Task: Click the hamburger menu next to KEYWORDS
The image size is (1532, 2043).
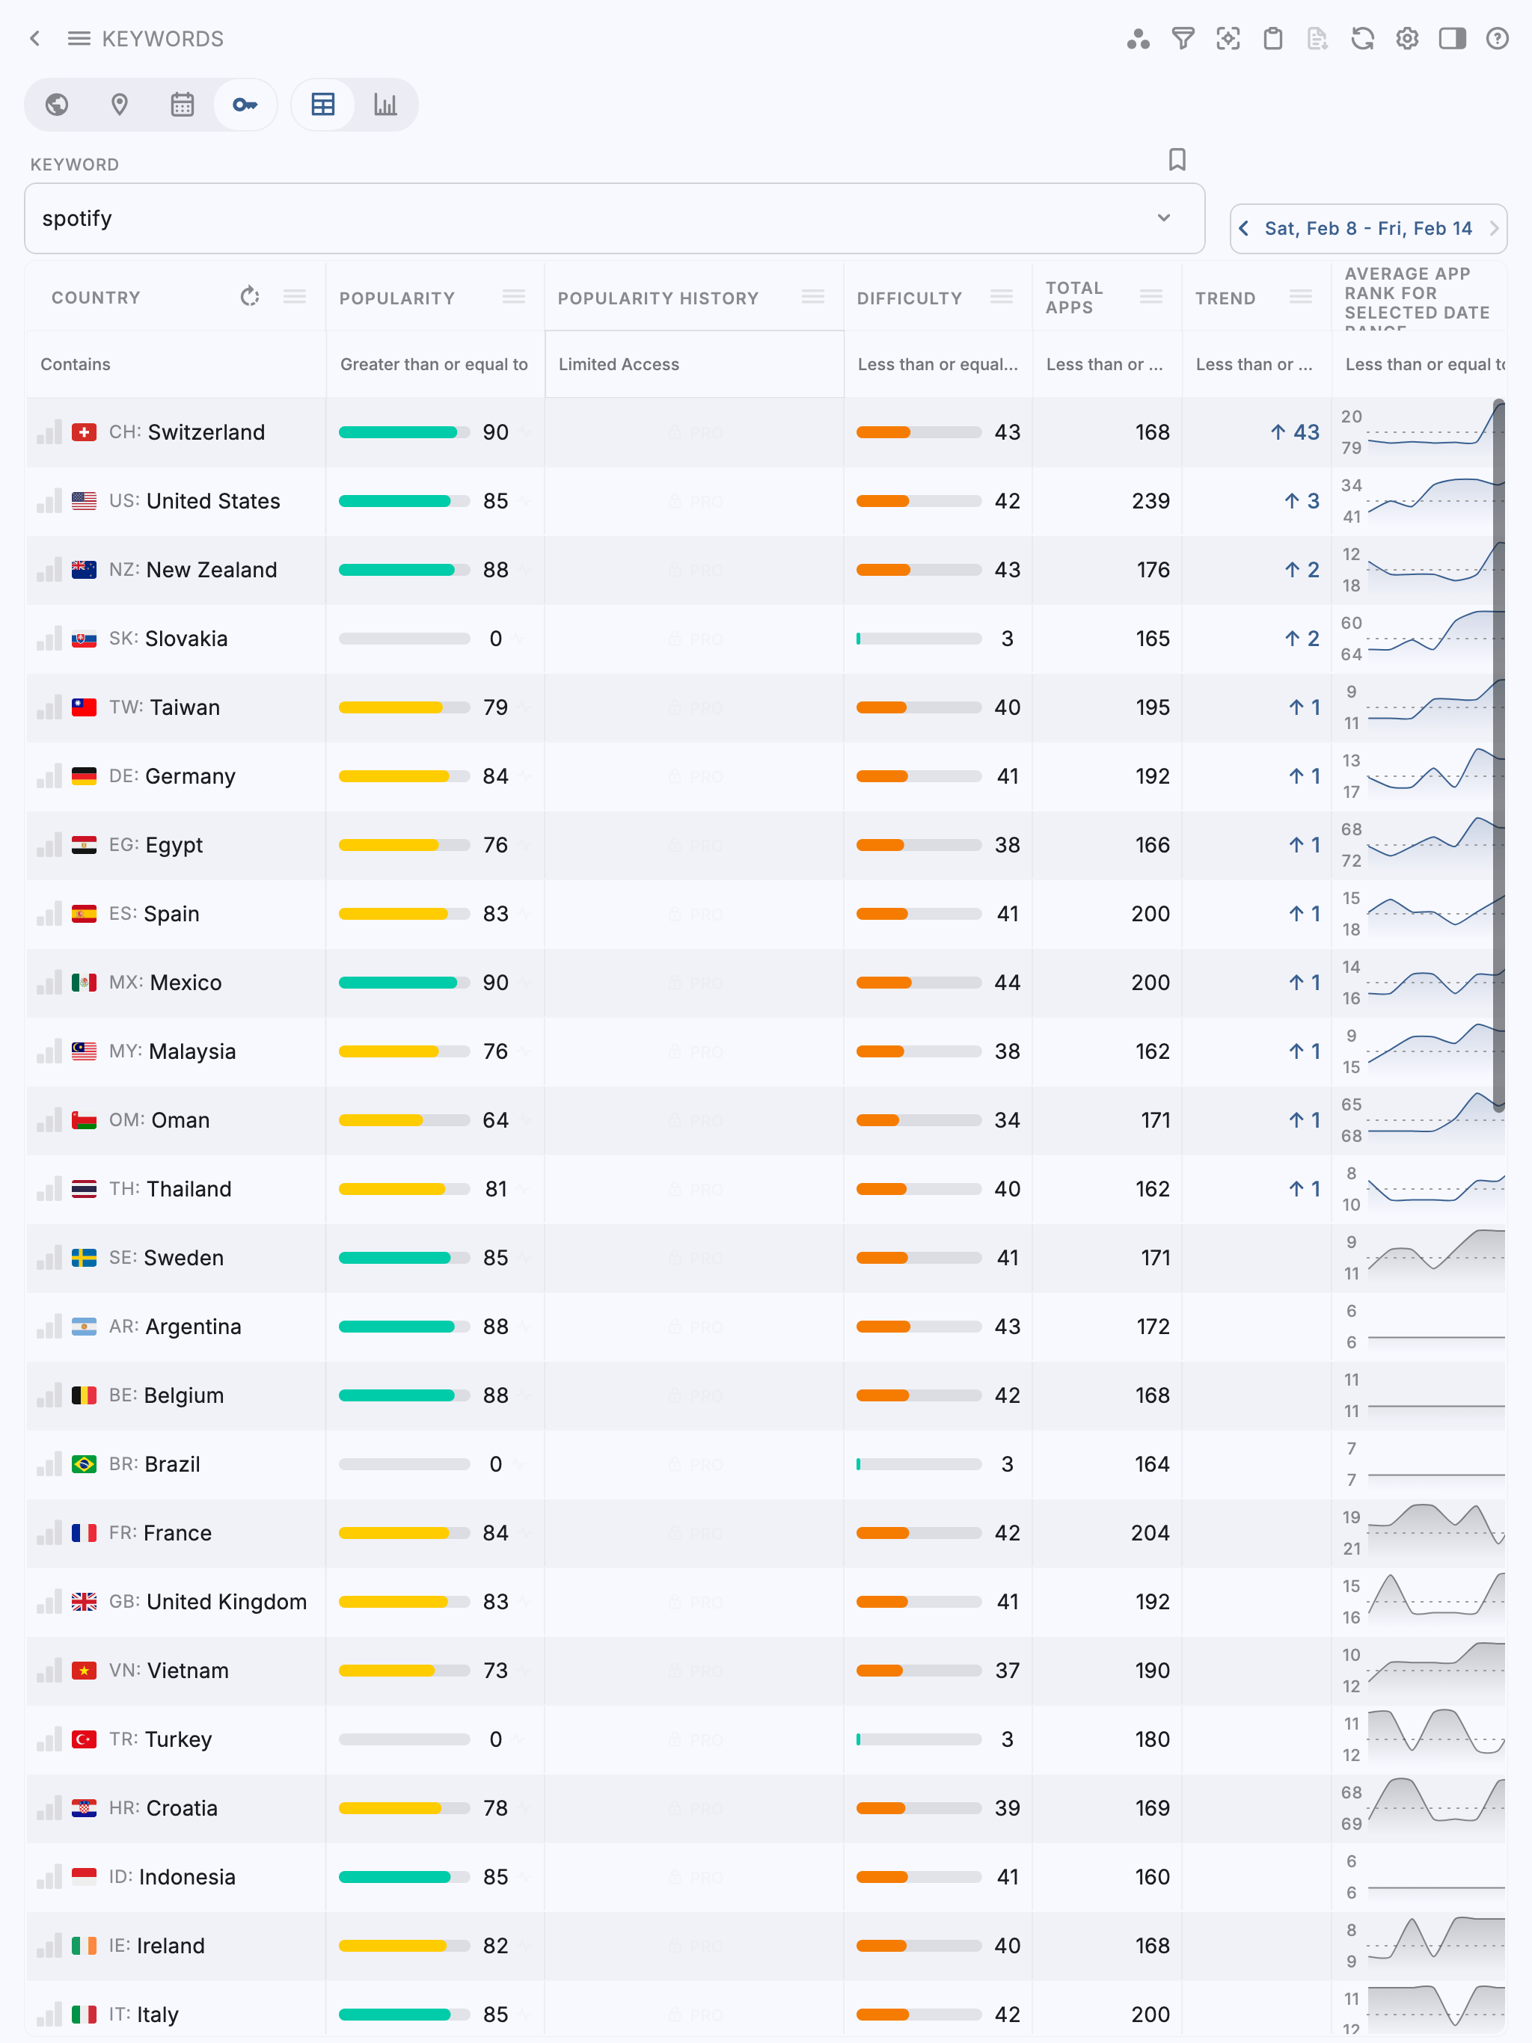Action: [79, 39]
